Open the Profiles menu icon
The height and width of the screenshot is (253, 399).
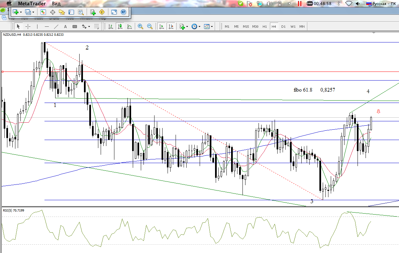pyautogui.click(x=28, y=12)
